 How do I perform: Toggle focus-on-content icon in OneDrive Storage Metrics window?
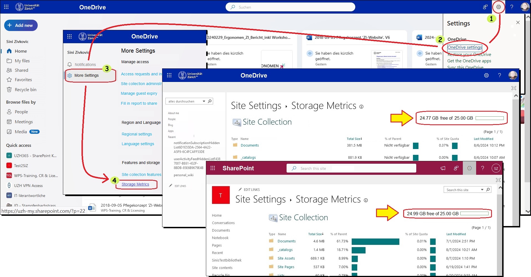514,88
